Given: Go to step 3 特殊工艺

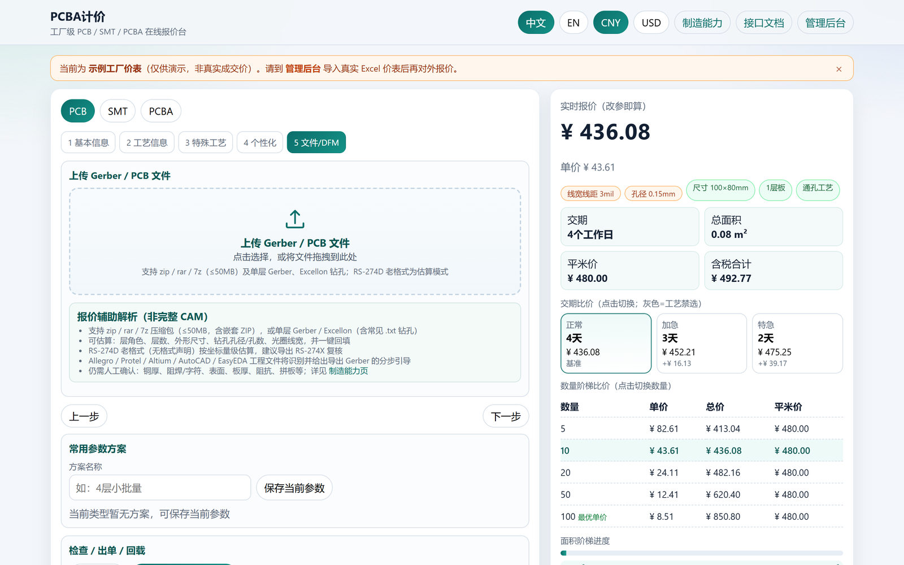Looking at the screenshot, I should pos(206,142).
